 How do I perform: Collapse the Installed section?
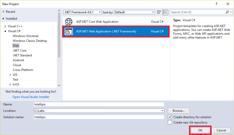click(x=3, y=18)
